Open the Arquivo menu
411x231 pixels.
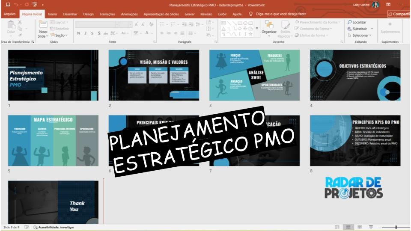pyautogui.click(x=9, y=14)
